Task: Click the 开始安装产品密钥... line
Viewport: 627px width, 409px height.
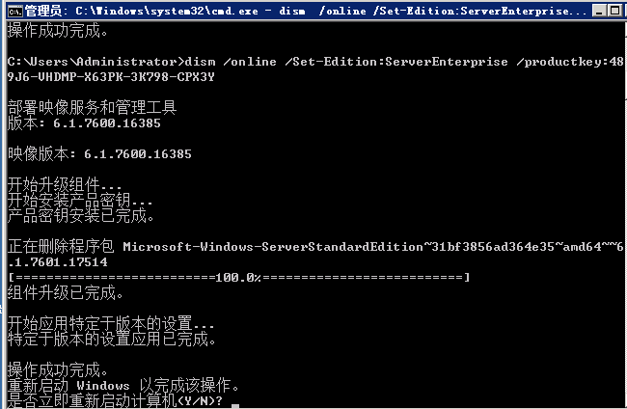Action: pyautogui.click(x=79, y=200)
